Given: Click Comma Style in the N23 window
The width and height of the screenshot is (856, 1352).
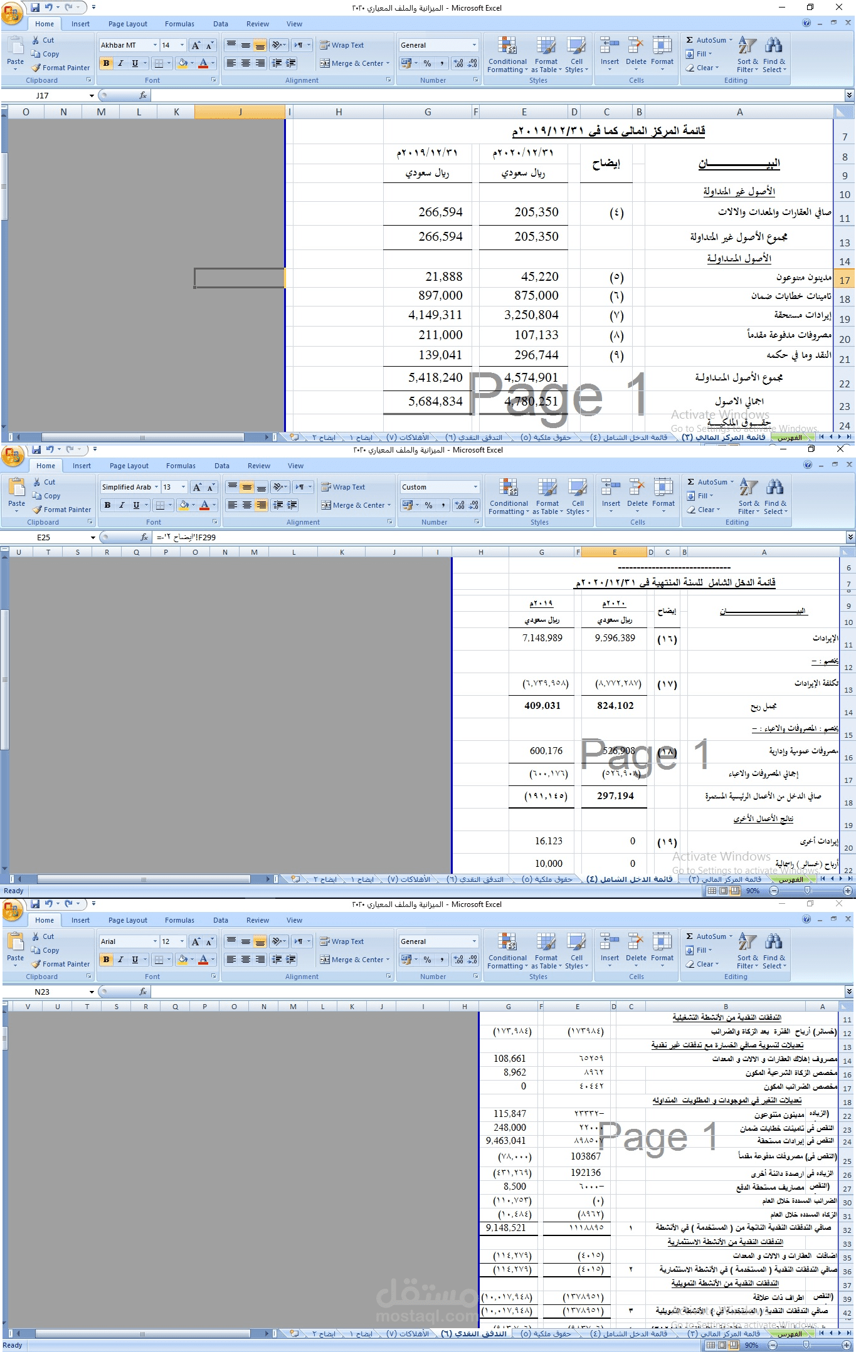Looking at the screenshot, I should click(442, 960).
